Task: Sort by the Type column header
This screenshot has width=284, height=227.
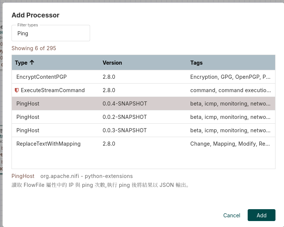Action: tap(21, 63)
